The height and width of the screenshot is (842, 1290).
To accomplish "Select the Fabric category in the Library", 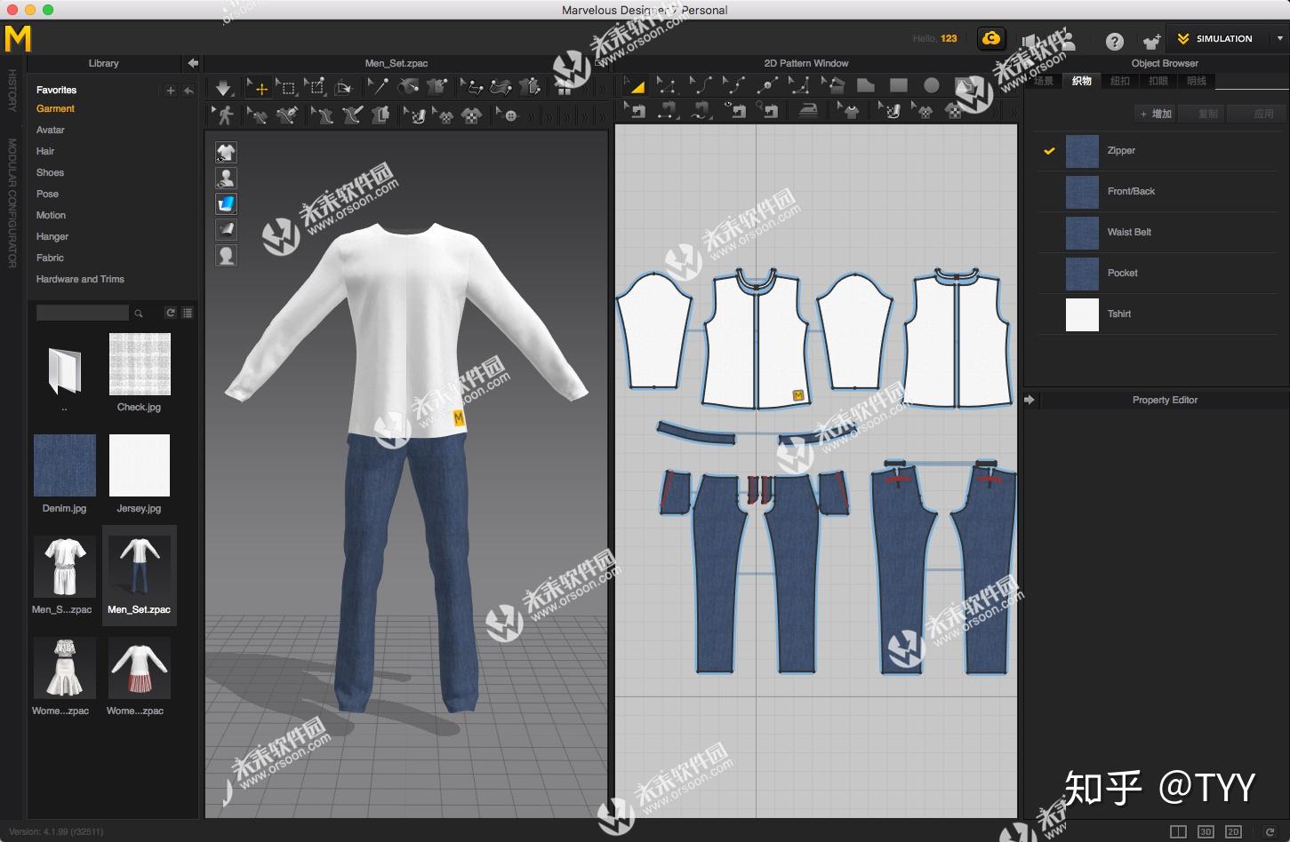I will (50, 258).
